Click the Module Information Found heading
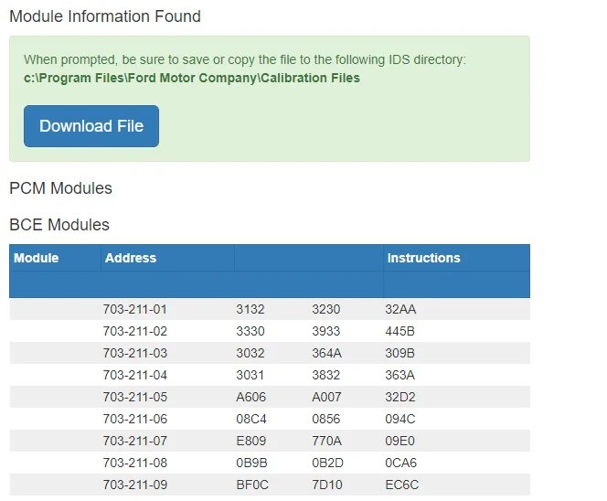607x501 pixels. [x=105, y=16]
